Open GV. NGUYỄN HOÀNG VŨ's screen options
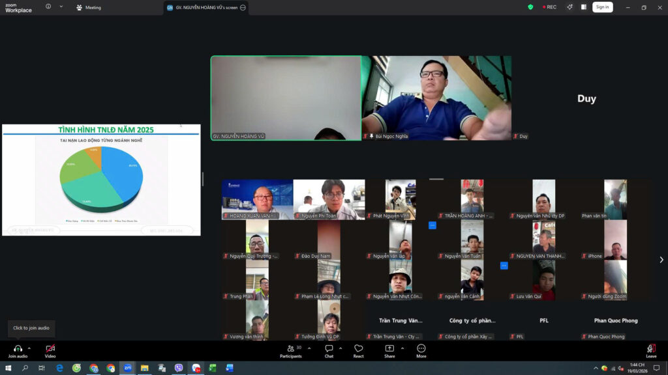 point(243,8)
